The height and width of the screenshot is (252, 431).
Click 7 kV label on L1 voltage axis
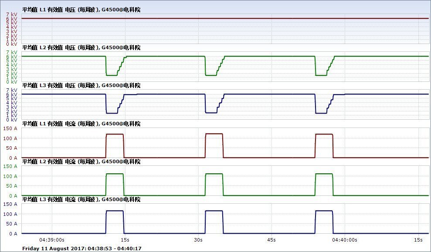tap(12, 14)
